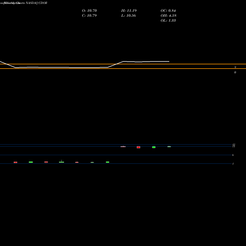Select the high price 'H: 11.19'
The height and width of the screenshot is (246, 246).
pos(129,10)
